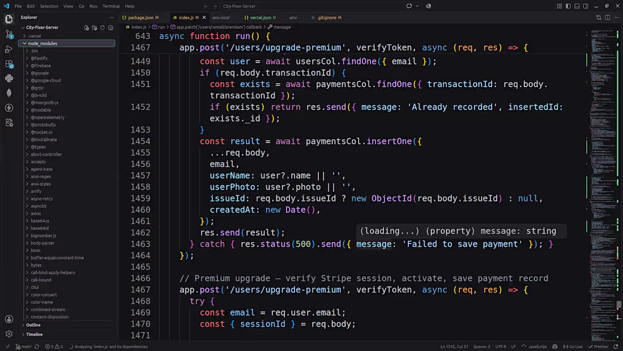Viewport: 623px width, 351px height.
Task: Click the round icon right of the command center
Action: [x=428, y=6]
